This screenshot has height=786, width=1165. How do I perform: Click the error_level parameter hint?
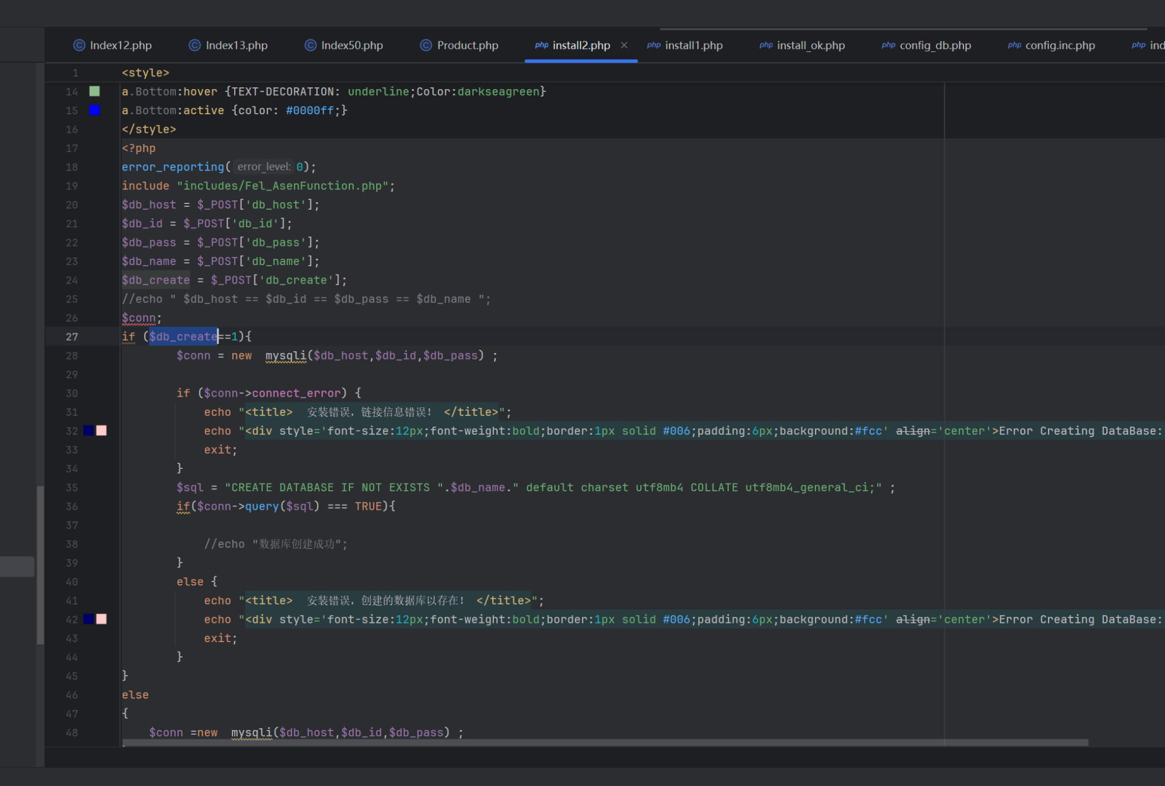pos(264,167)
